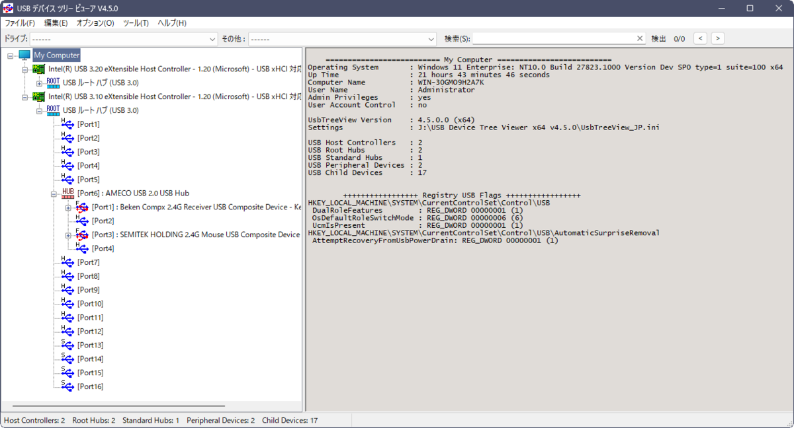This screenshot has height=428, width=794.
Task: Select the [Port12] tree row
Action: [90, 332]
